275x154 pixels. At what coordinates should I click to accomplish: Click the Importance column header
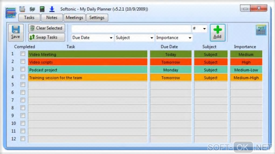pyautogui.click(x=245, y=47)
